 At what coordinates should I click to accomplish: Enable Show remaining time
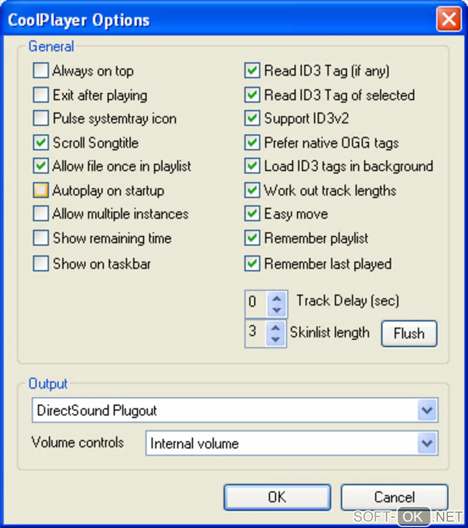click(41, 238)
